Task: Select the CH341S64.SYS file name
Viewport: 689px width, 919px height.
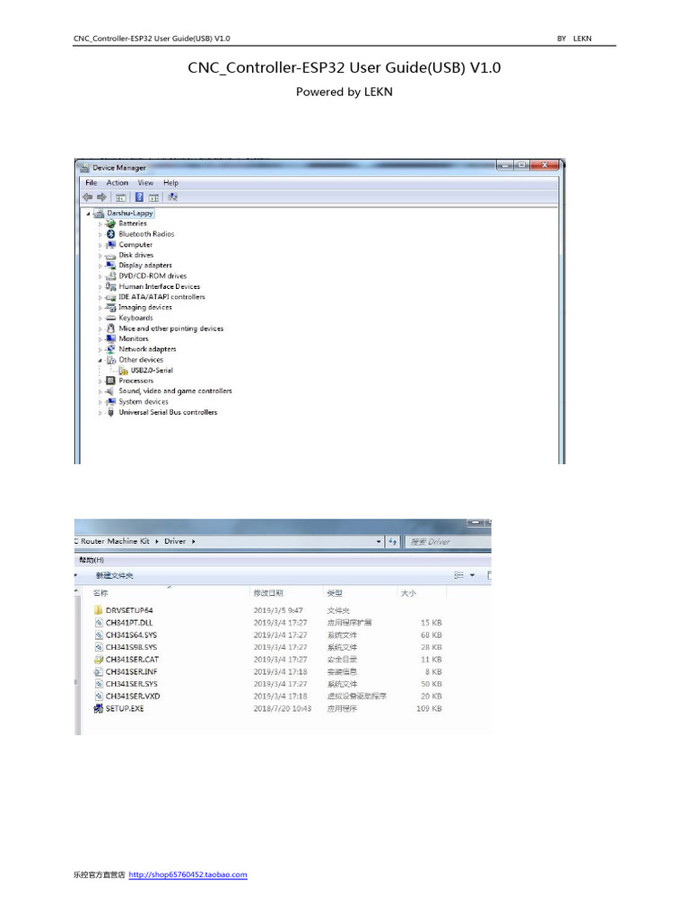Action: [x=131, y=635]
